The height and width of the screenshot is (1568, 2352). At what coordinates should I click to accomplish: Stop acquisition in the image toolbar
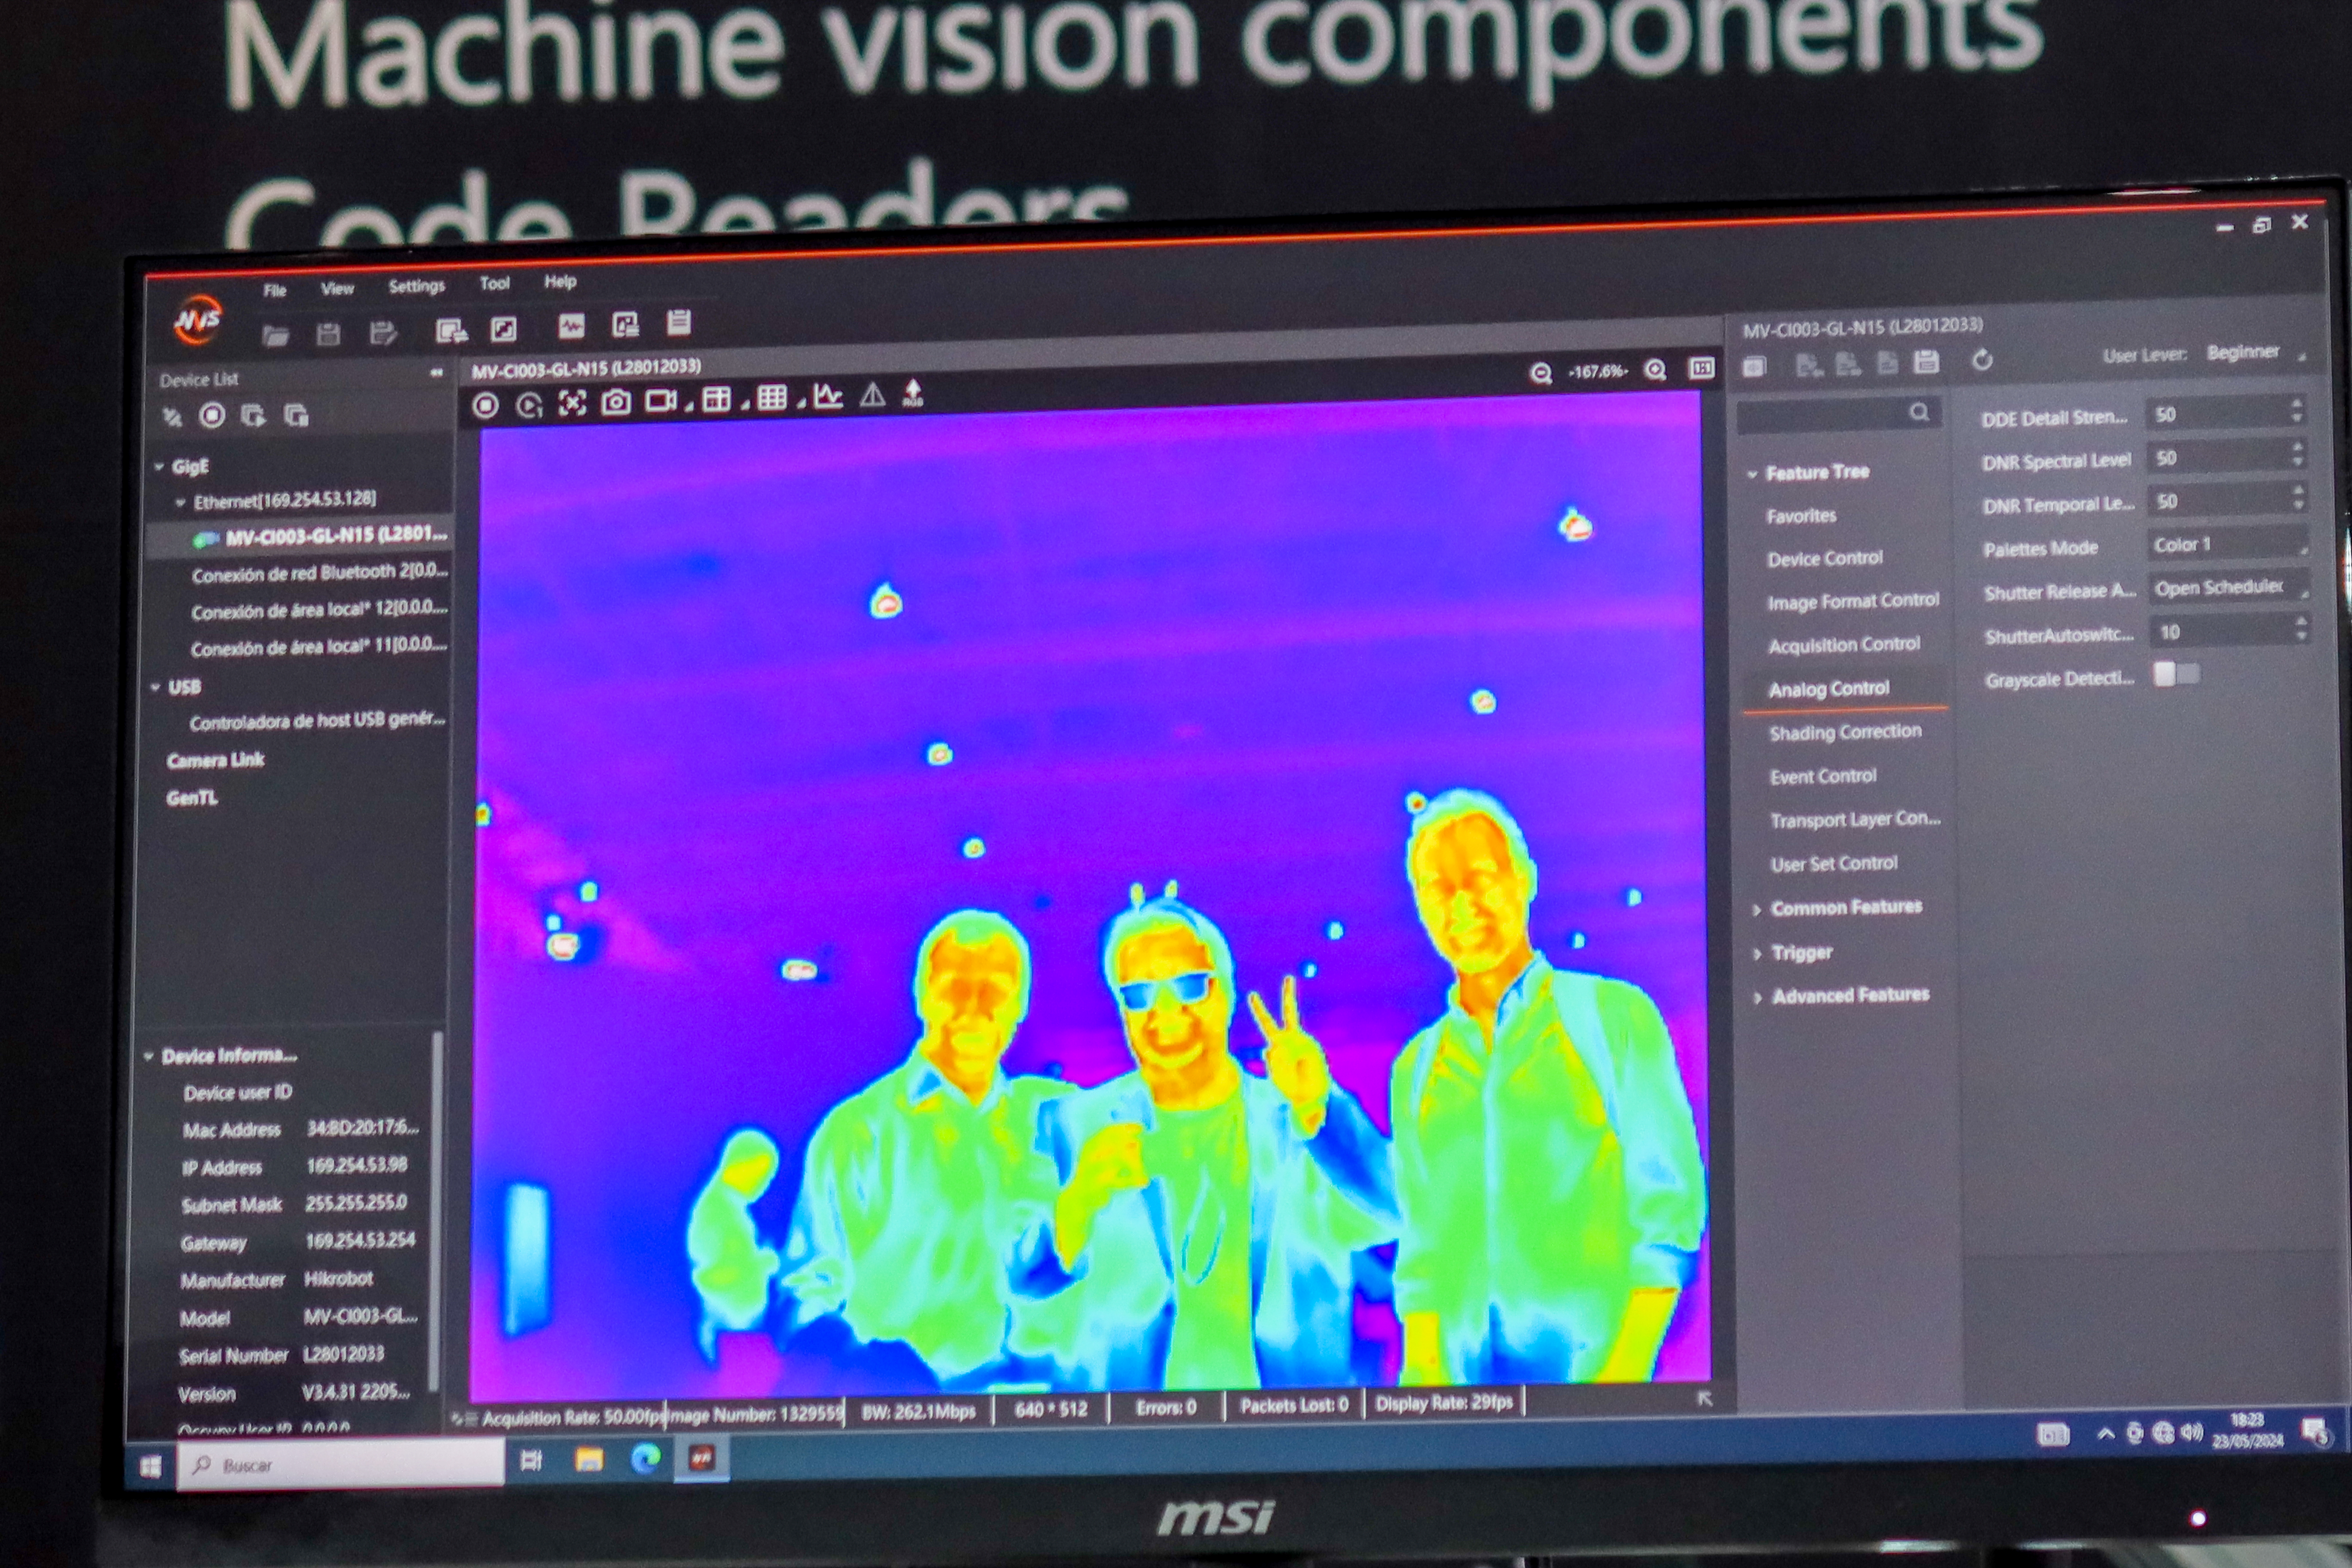486,405
